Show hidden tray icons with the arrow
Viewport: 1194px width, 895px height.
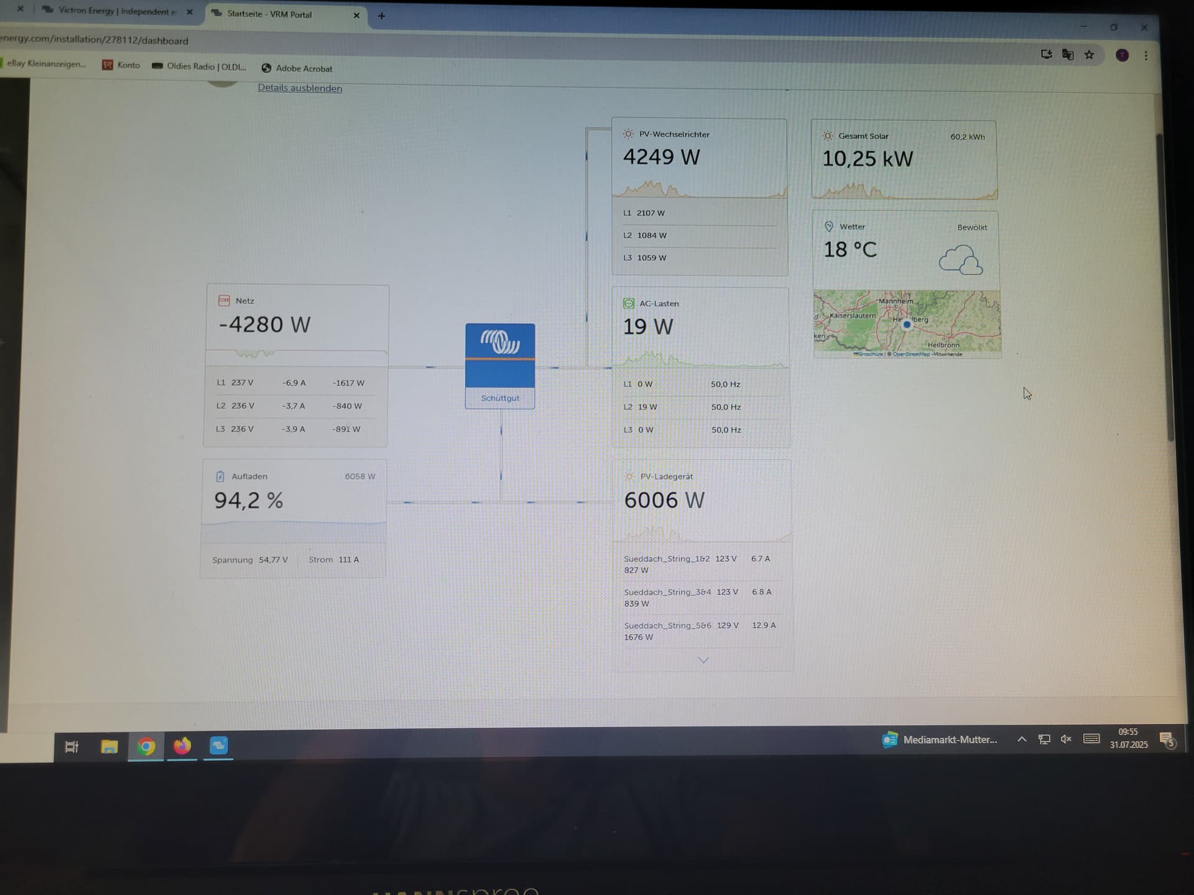point(1021,739)
